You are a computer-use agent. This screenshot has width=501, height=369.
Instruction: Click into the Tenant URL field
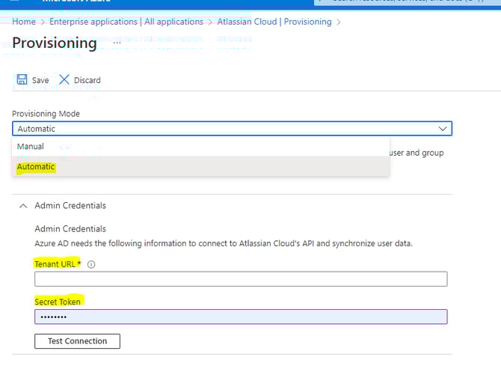[x=241, y=279]
